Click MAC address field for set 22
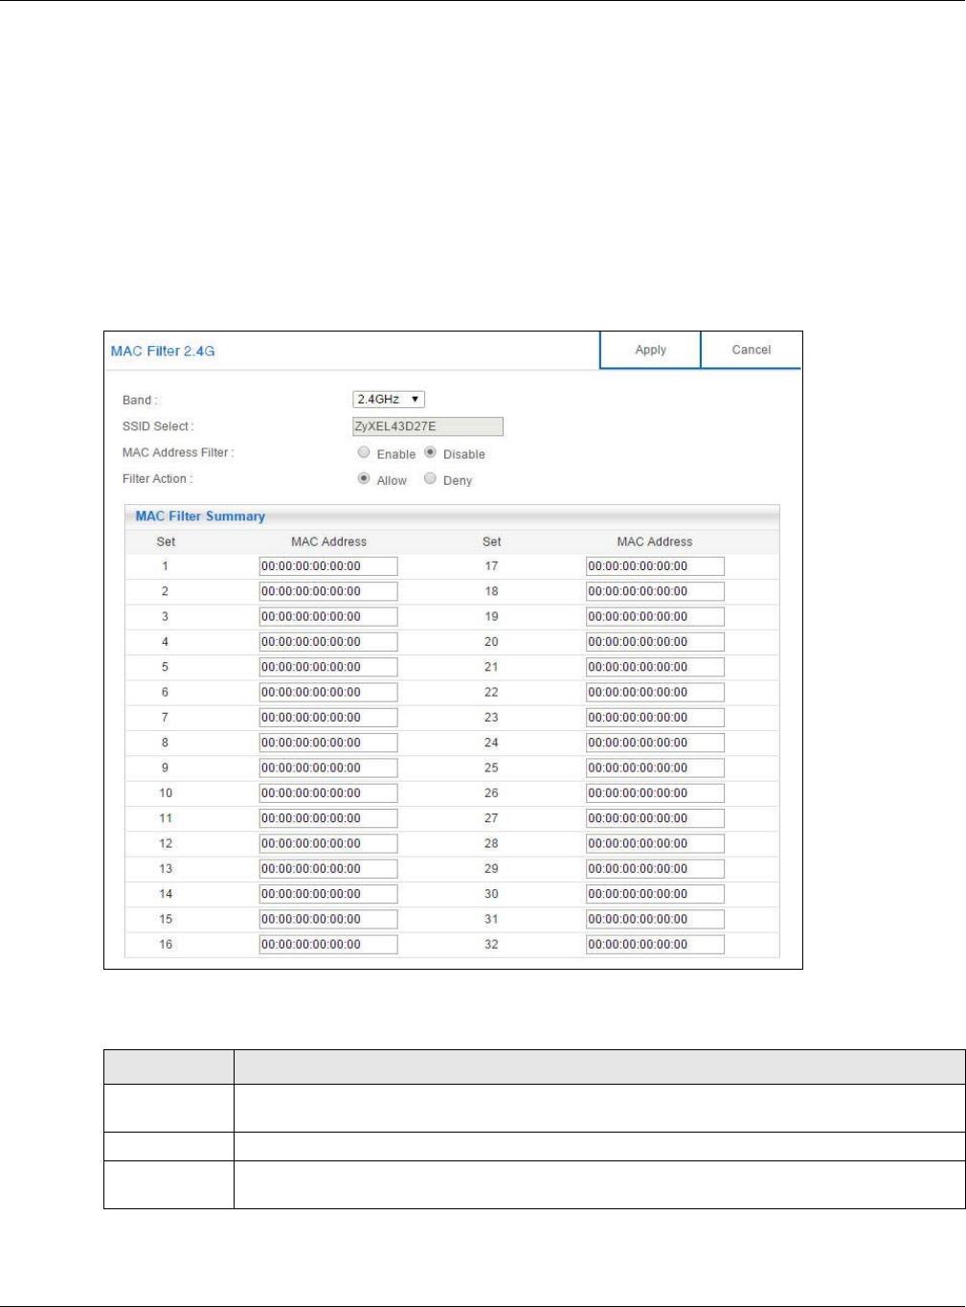This screenshot has width=966, height=1307. pos(655,692)
